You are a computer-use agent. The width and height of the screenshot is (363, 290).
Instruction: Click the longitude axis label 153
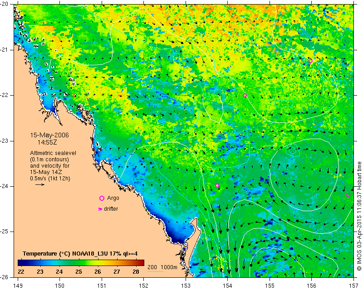click(x=186, y=286)
